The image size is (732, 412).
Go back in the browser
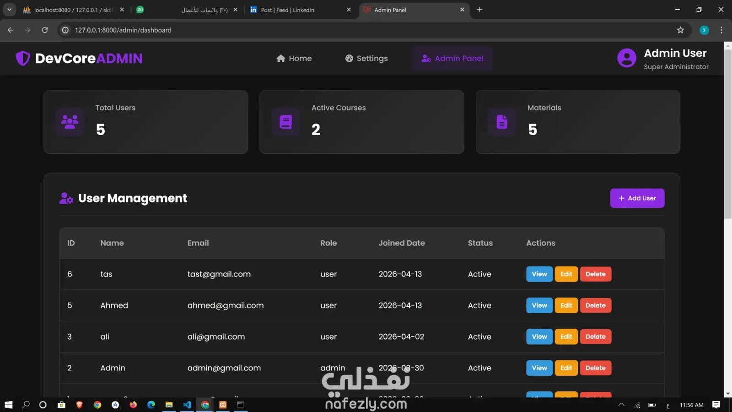(x=11, y=30)
